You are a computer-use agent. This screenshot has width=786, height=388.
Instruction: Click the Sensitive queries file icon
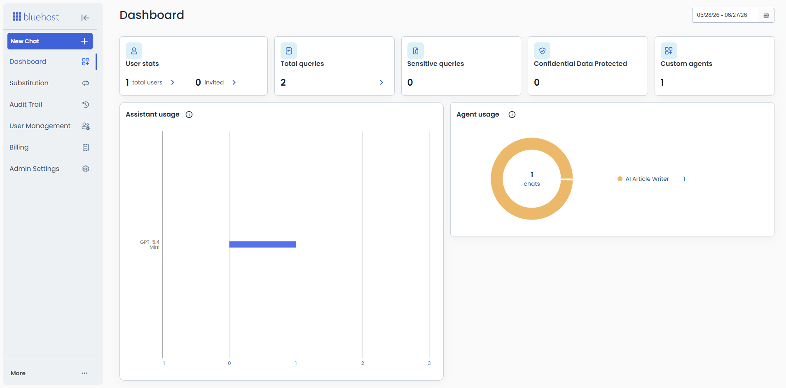416,51
